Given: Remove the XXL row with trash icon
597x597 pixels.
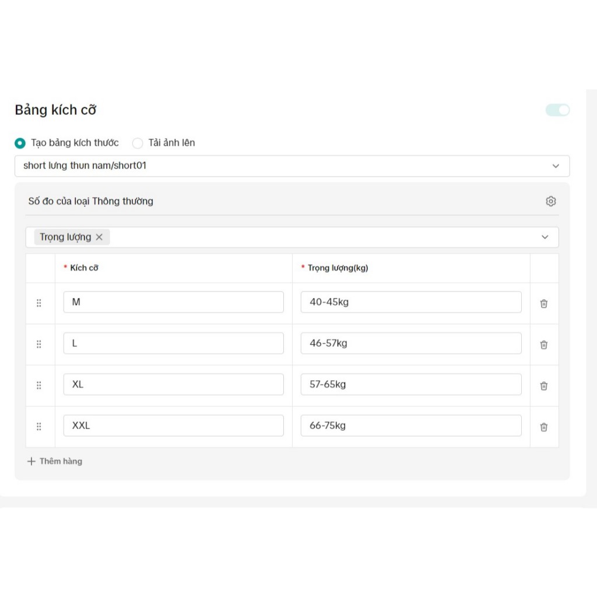Looking at the screenshot, I should tap(543, 427).
